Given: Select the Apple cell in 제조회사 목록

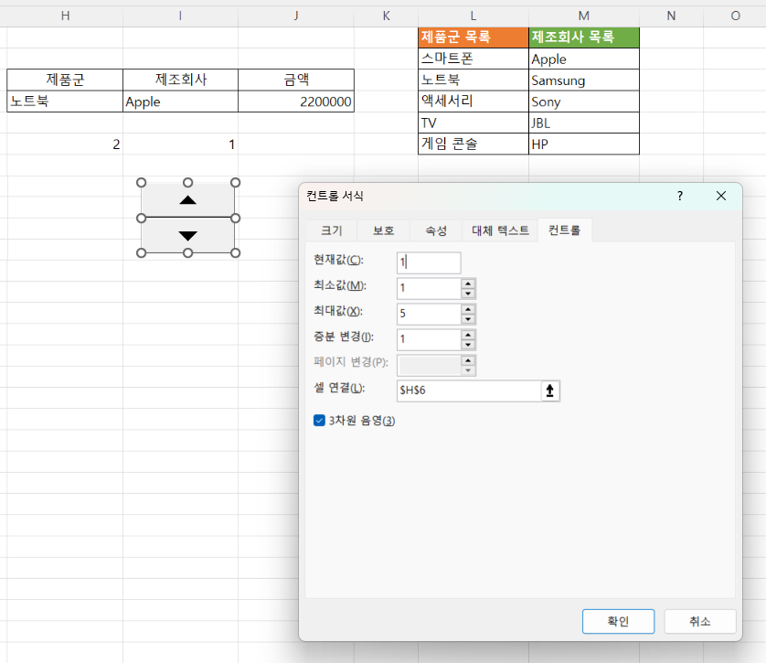Looking at the screenshot, I should (584, 59).
